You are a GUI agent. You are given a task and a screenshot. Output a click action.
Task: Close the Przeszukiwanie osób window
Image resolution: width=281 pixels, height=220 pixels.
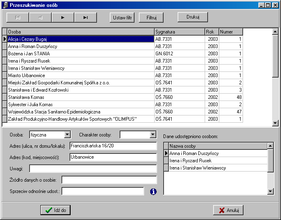click(275, 5)
